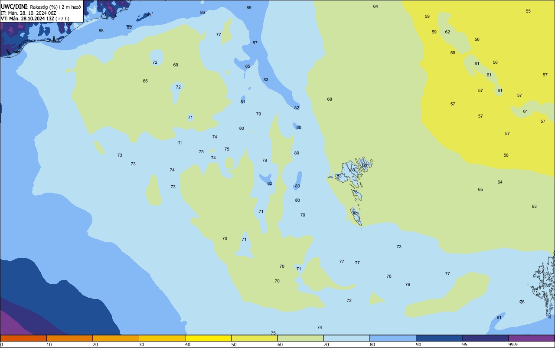Select the 66 humidity value on the map

click(x=145, y=81)
